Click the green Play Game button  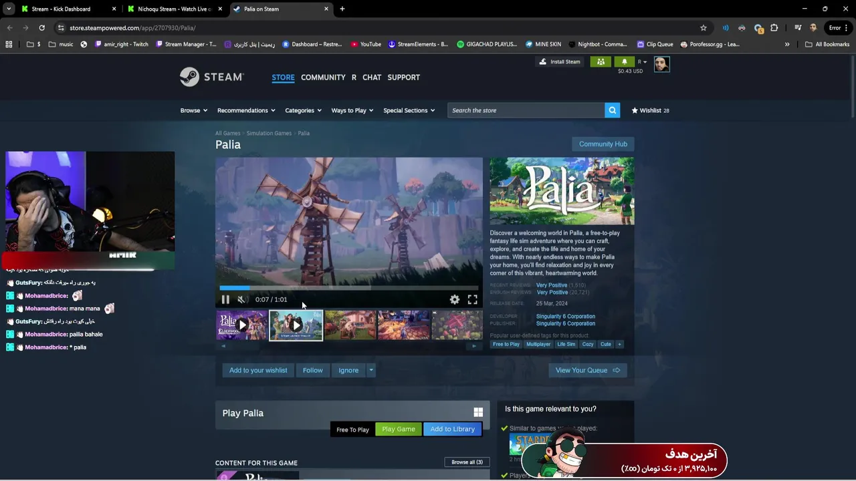(x=399, y=429)
